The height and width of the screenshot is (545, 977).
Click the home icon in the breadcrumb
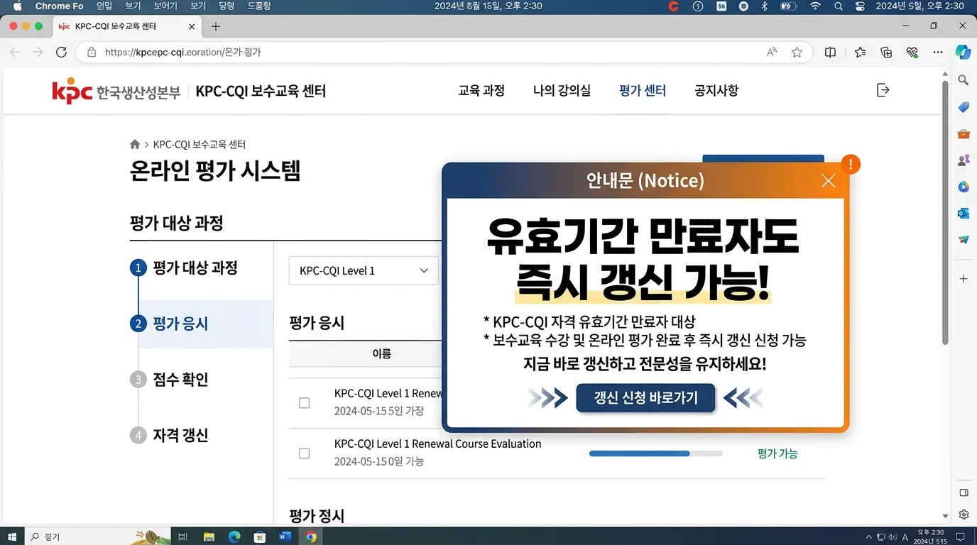click(135, 144)
